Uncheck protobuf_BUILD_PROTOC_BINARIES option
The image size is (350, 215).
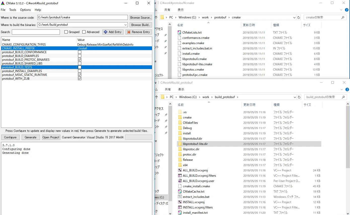click(x=80, y=60)
